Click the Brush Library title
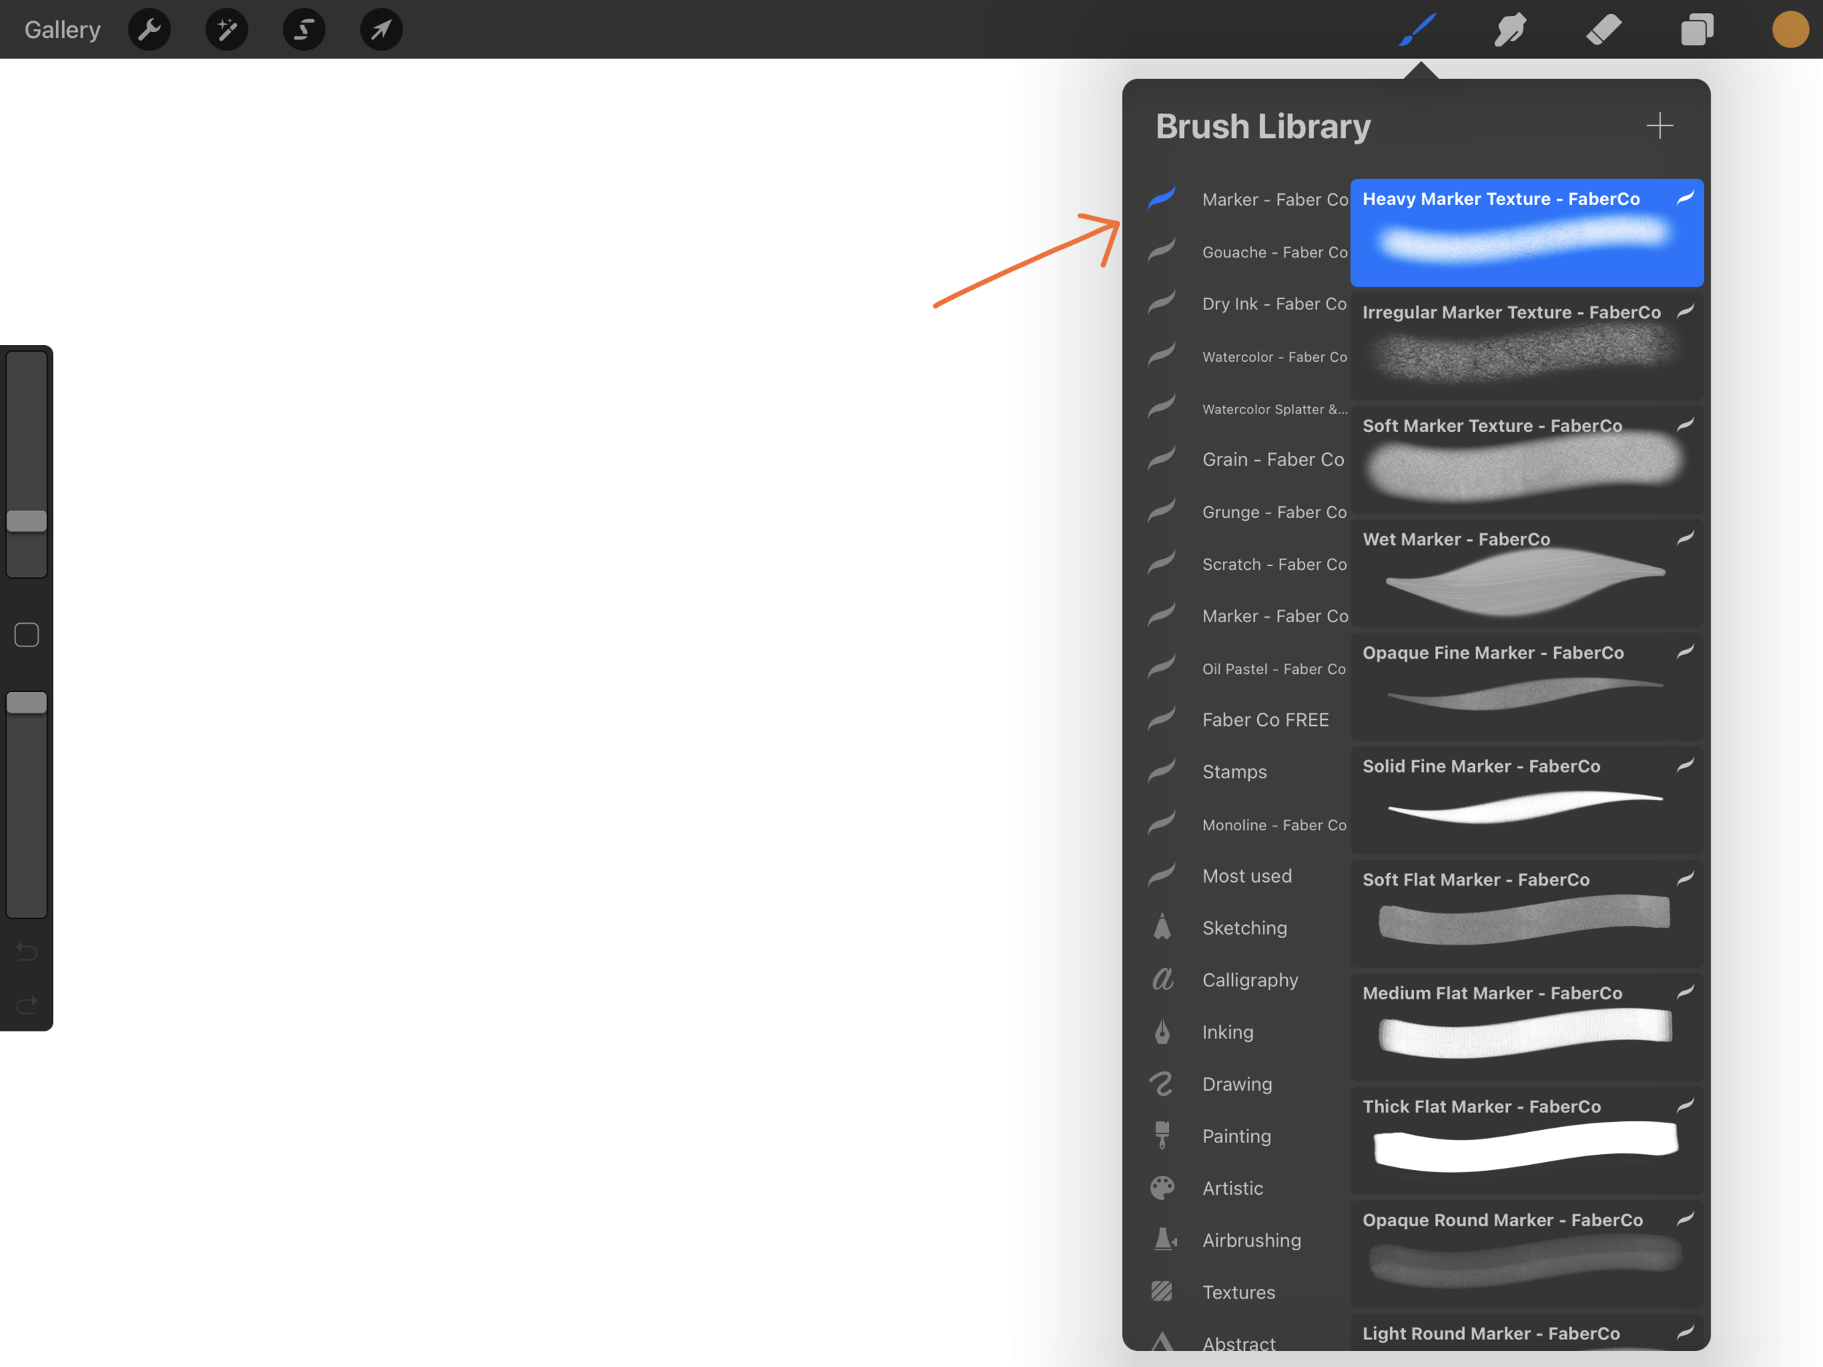 click(x=1262, y=126)
